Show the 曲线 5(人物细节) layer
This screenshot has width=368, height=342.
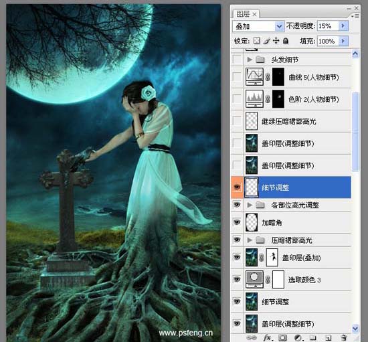point(237,77)
